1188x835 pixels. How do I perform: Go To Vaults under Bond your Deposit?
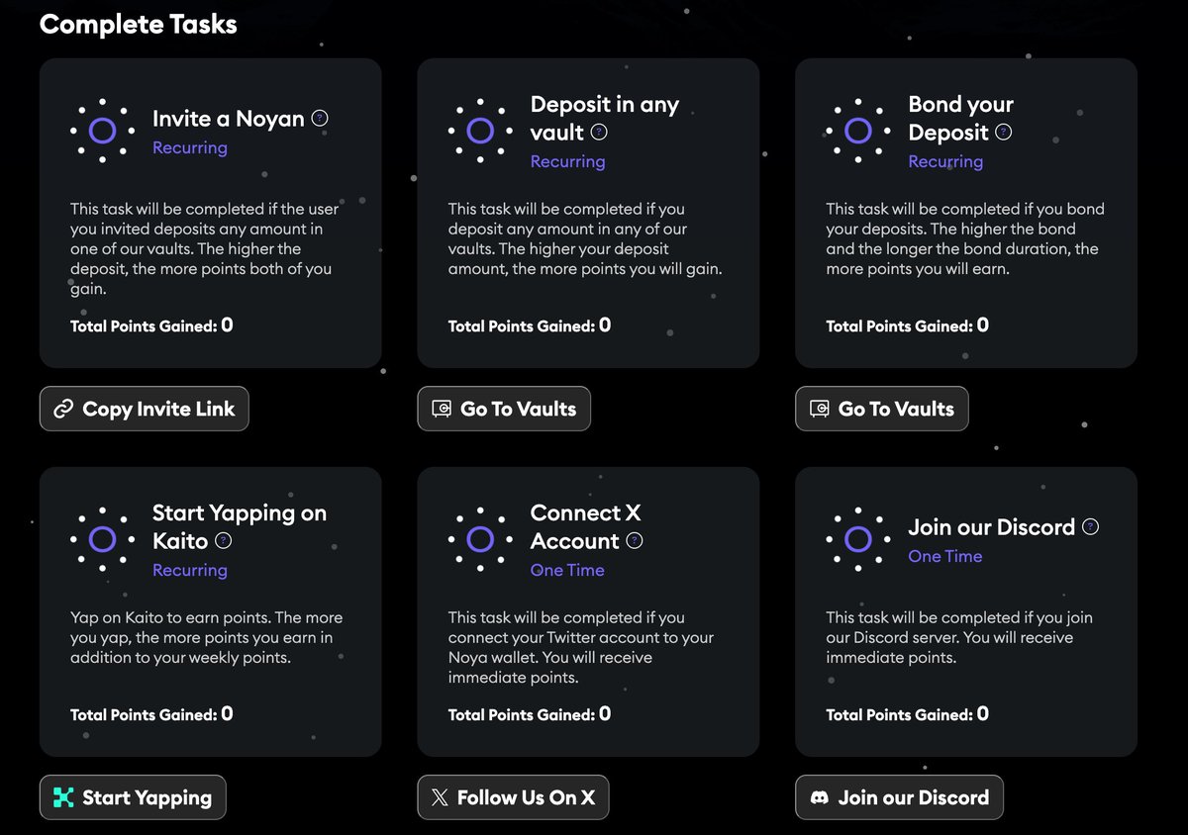(882, 409)
